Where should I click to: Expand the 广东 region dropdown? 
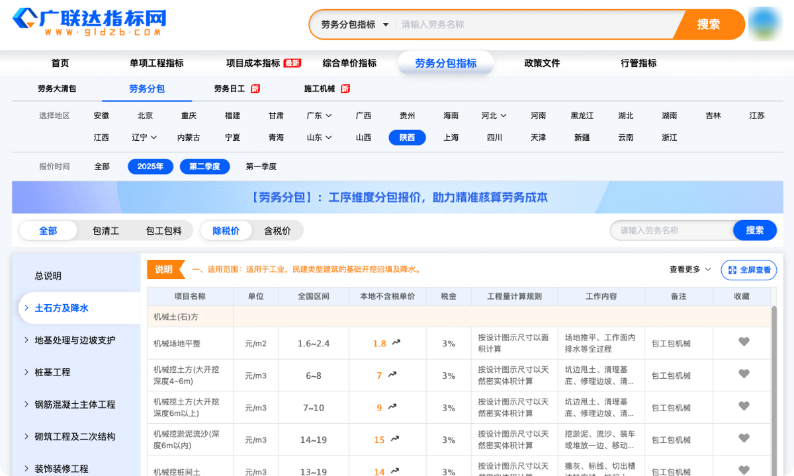coord(319,116)
